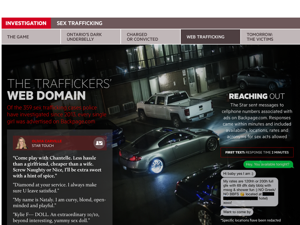
Task: Select the WEB TRAFFICKING tab
Action: 210,37
